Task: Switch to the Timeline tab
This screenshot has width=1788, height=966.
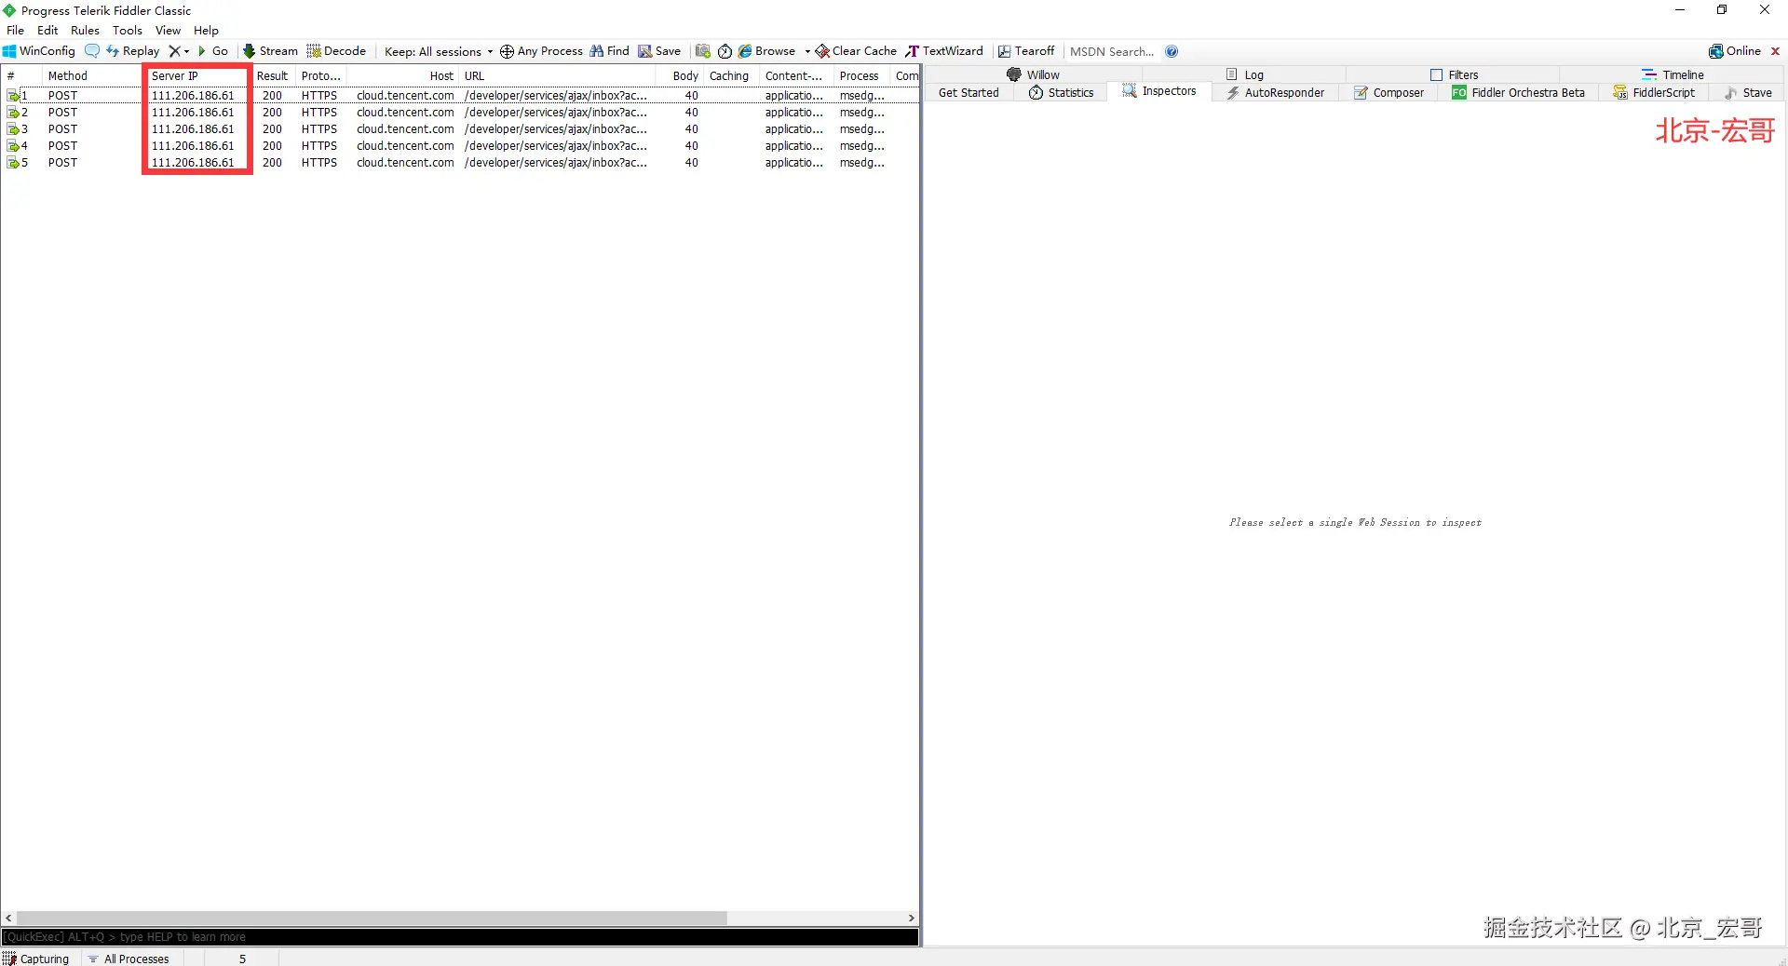Action: coord(1673,74)
